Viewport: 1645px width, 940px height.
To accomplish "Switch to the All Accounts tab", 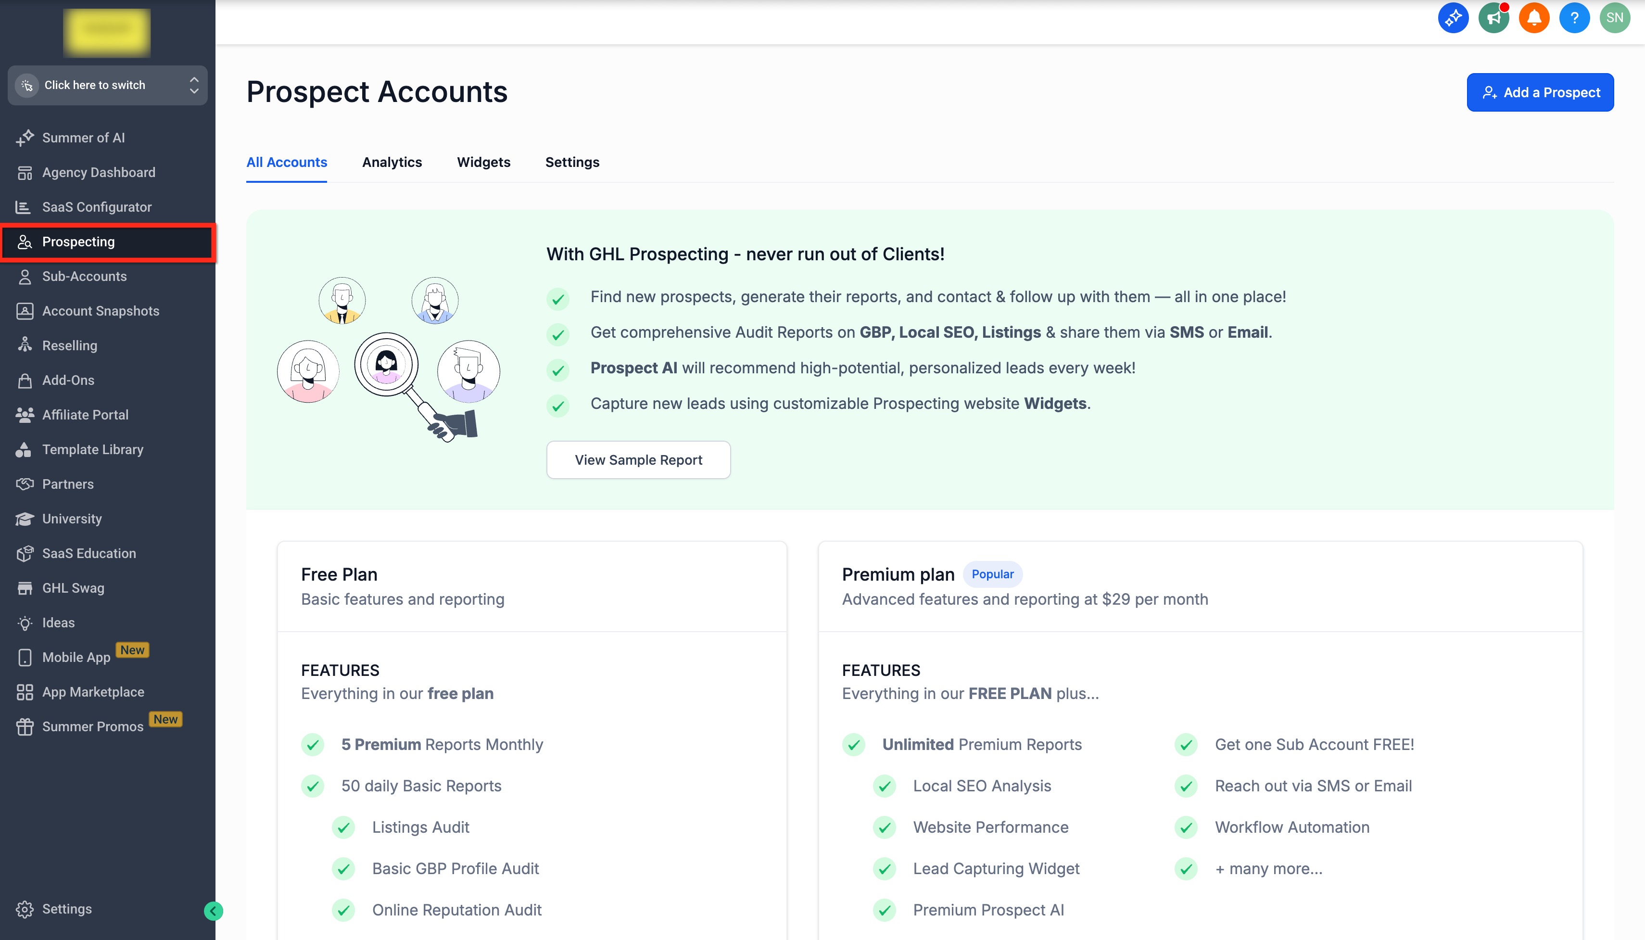I will pyautogui.click(x=287, y=162).
